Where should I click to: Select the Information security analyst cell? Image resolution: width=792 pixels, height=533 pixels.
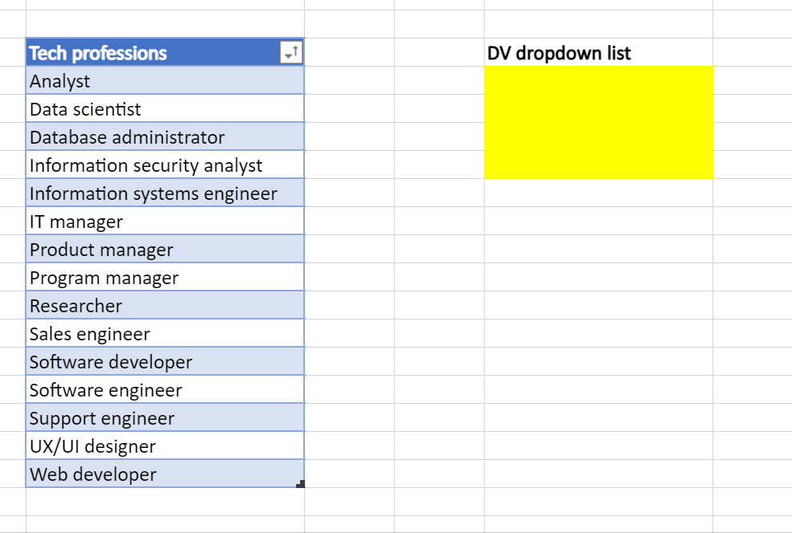tap(164, 165)
